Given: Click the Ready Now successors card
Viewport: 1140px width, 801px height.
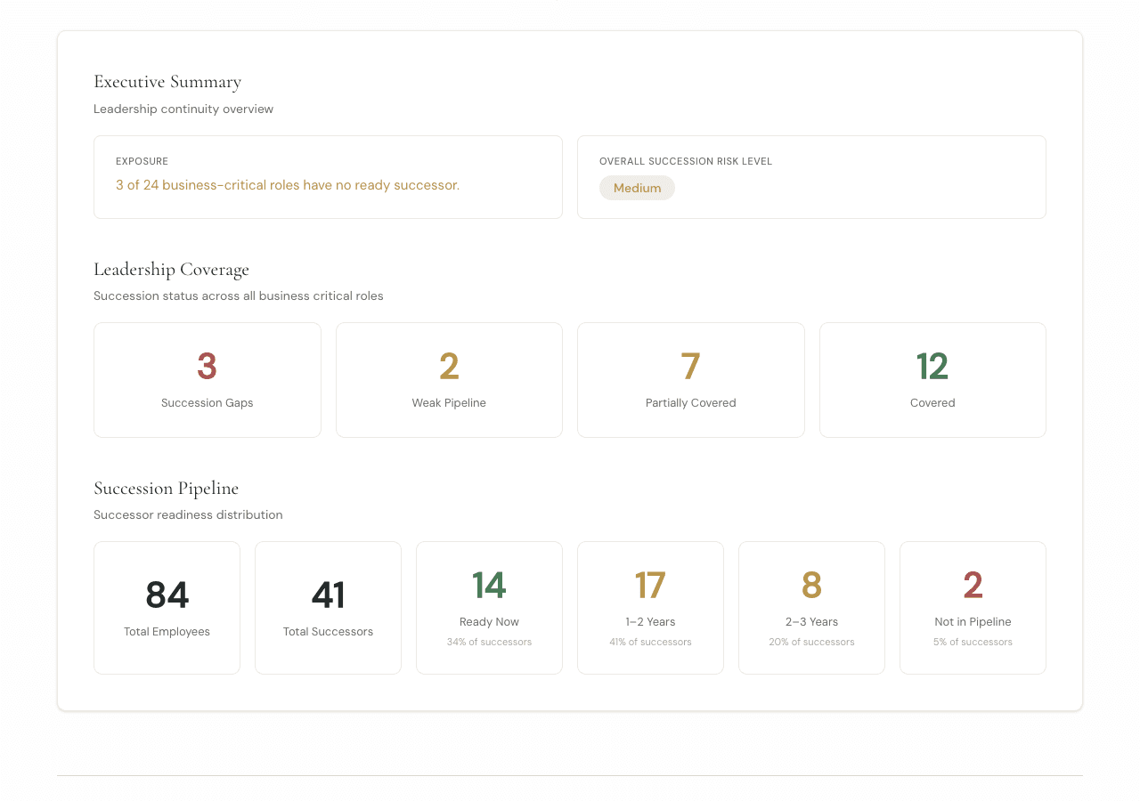Looking at the screenshot, I should [489, 608].
